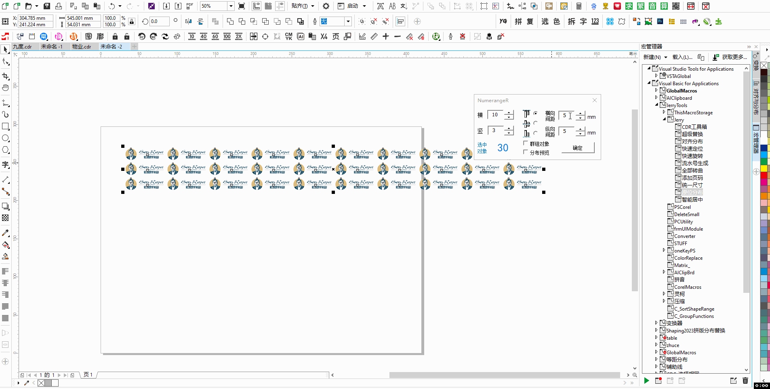The width and height of the screenshot is (770, 389).
Task: Select the Eyedropper tool
Action: click(6, 233)
